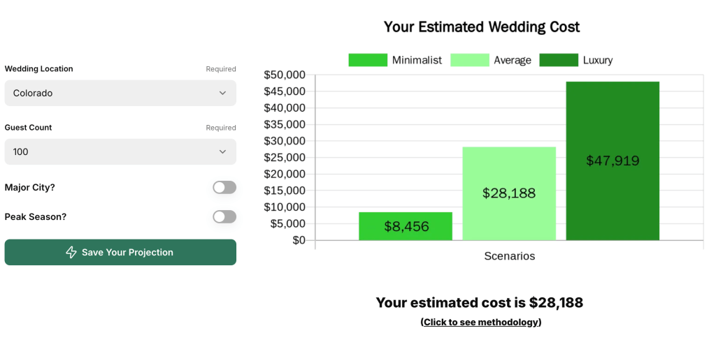The height and width of the screenshot is (342, 716).
Task: Click the chevron on Colorado selector
Action: [x=222, y=93]
